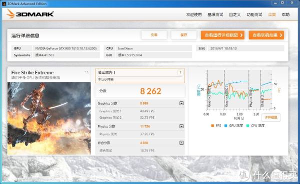Click the question mark icon in the validation warning
Viewport: 300px width, 184px height.
point(180,72)
